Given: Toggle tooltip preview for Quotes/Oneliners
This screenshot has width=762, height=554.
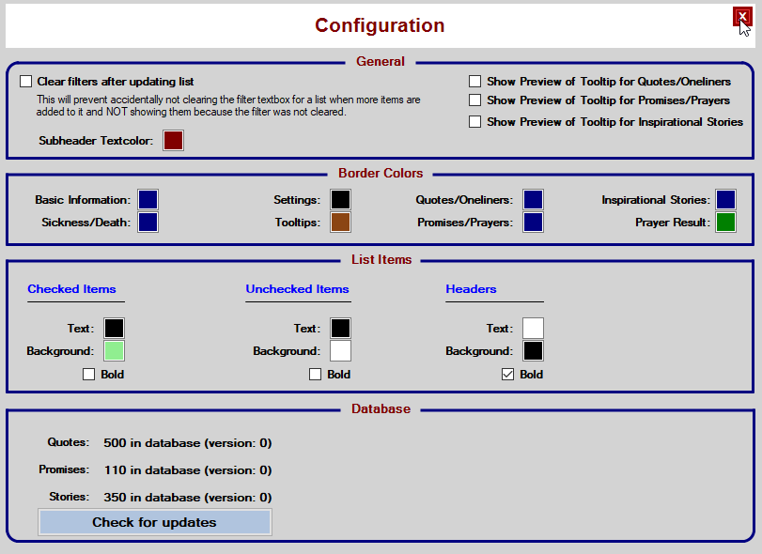Looking at the screenshot, I should coord(475,82).
